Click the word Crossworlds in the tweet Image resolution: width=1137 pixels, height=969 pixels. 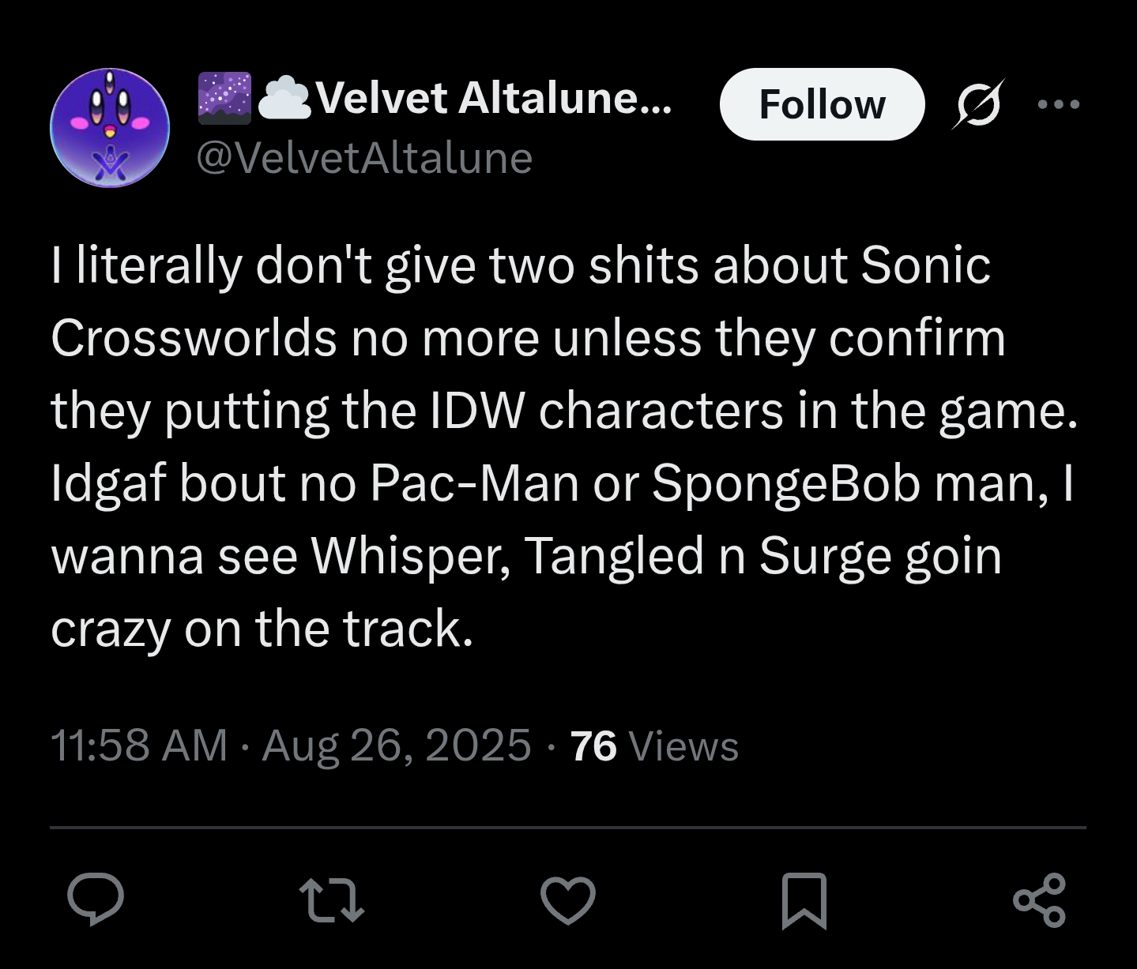click(194, 338)
